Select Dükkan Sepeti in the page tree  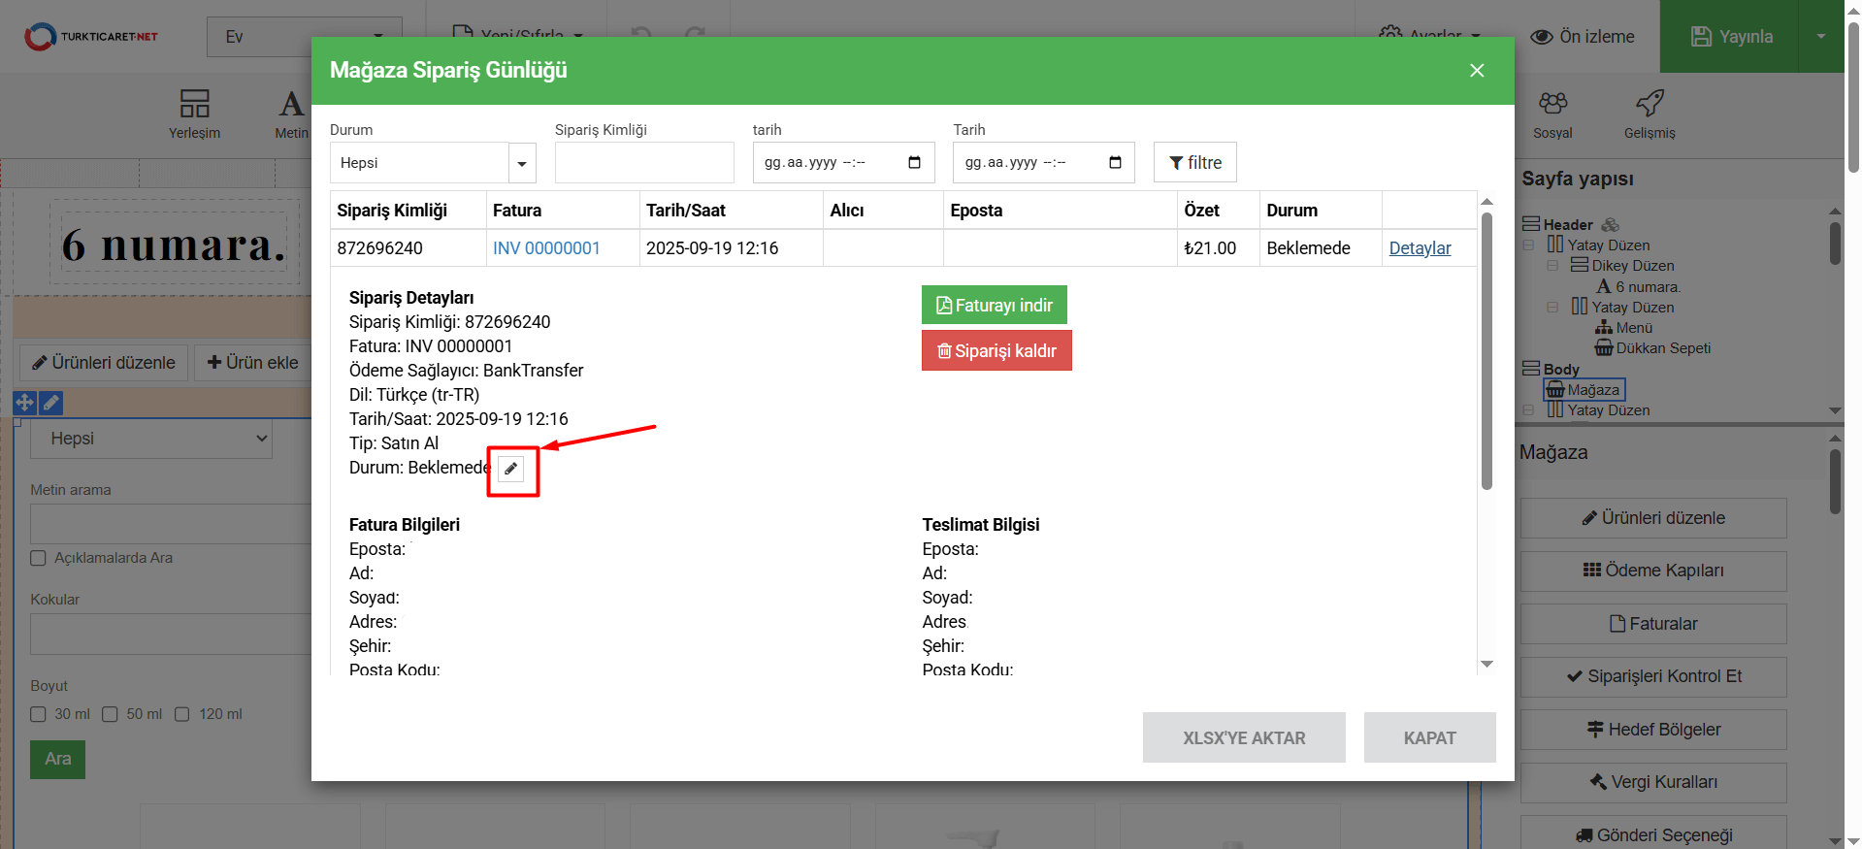click(1662, 348)
